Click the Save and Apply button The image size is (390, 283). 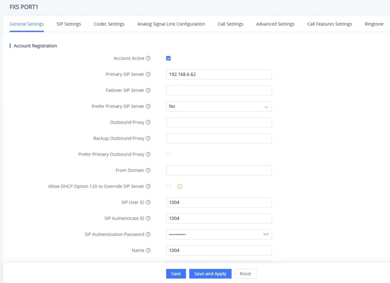(210, 273)
